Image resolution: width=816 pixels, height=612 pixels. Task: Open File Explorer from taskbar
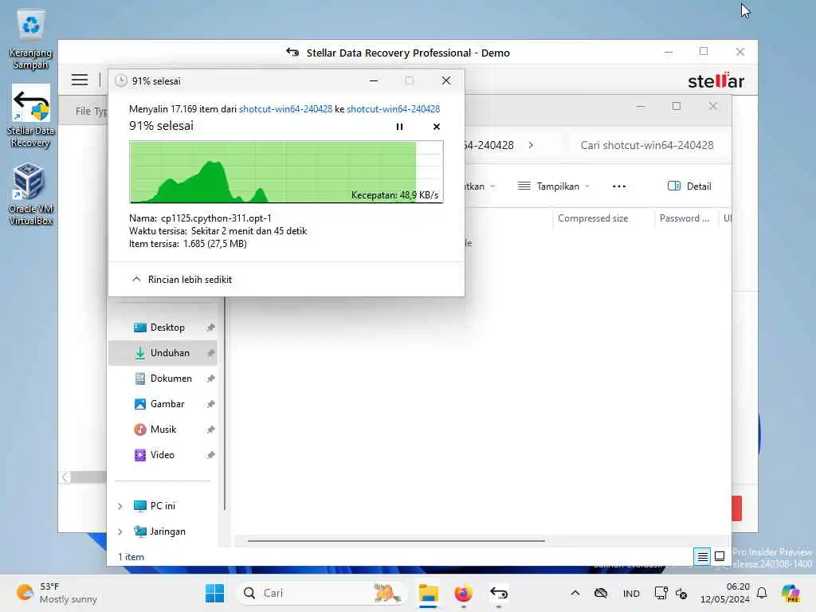pos(428,593)
